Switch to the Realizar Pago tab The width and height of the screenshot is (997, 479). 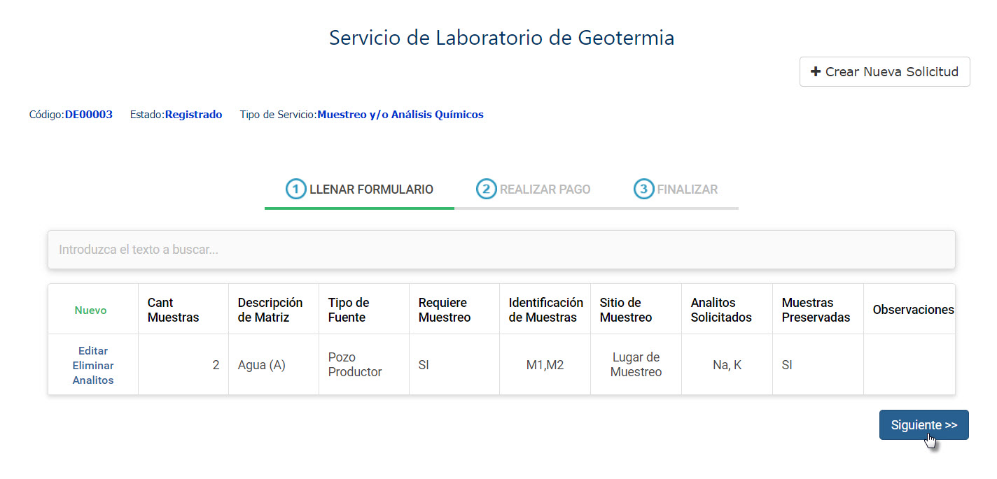[x=534, y=190]
